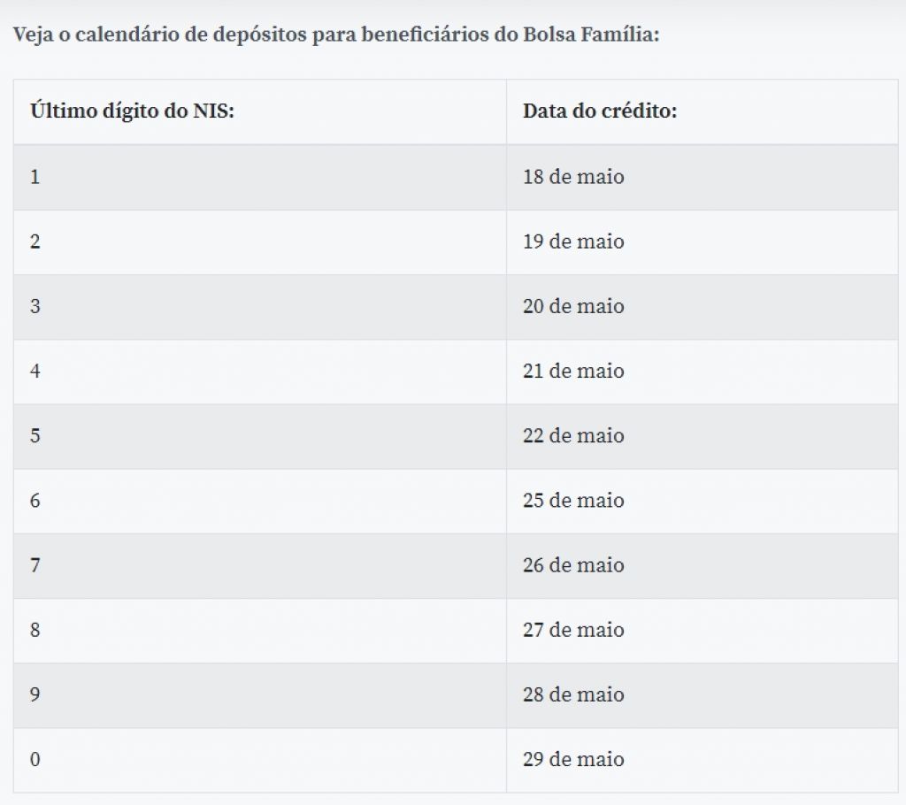This screenshot has width=906, height=805.
Task: Click NIS digit 2 cell
Action: point(260,241)
